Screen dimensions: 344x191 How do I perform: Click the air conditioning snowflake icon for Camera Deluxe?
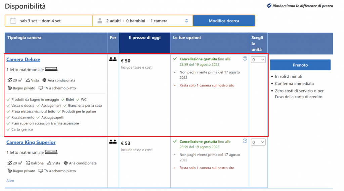44,80
